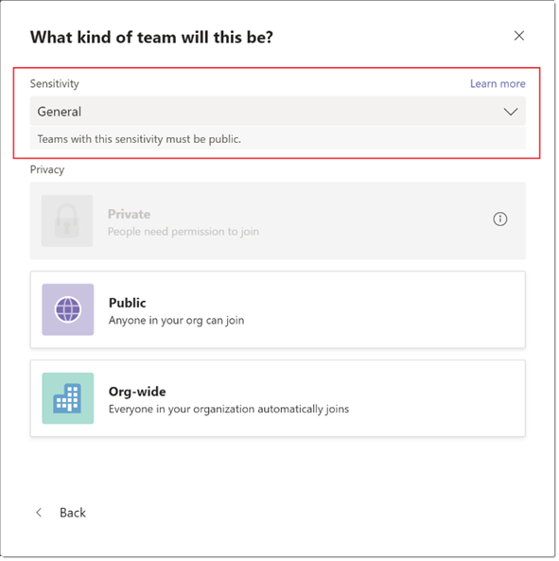Click the building icon for Org-wide team

[x=68, y=399]
